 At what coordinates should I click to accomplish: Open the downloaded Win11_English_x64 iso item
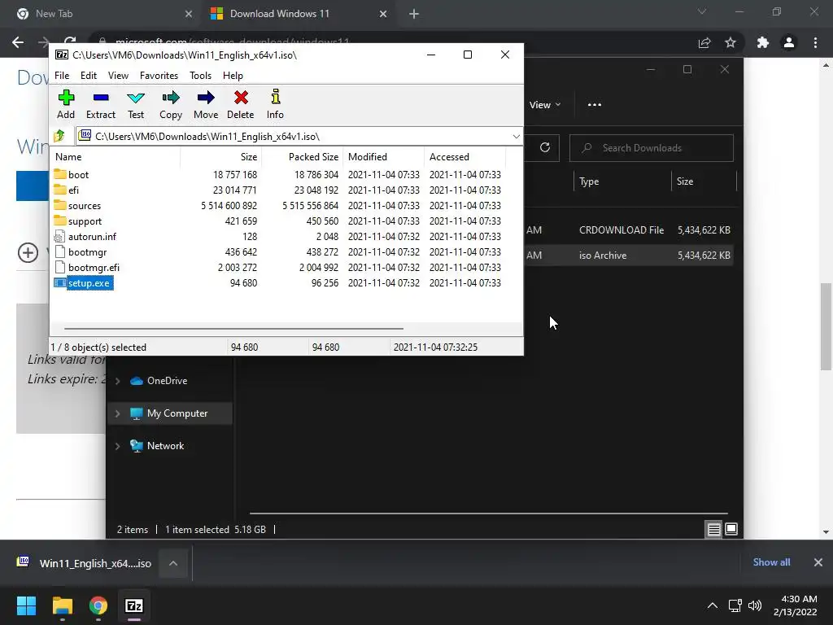(85, 563)
